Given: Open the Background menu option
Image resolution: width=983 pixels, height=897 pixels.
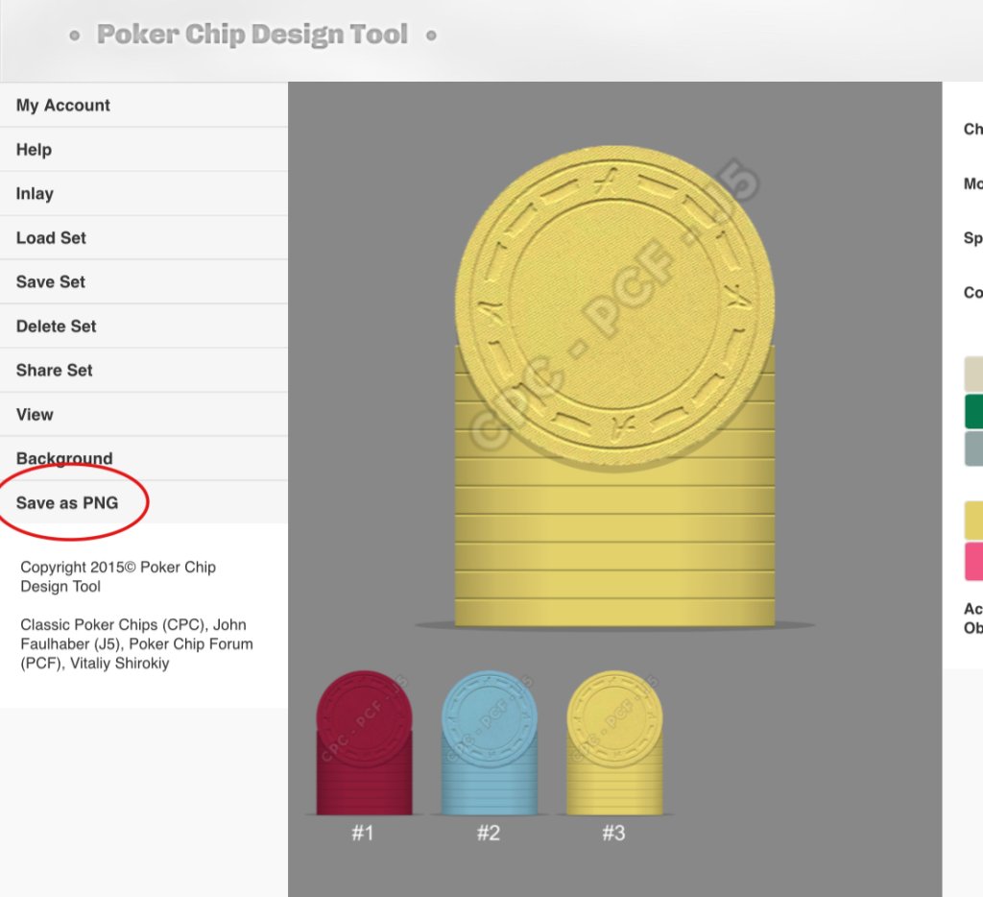Looking at the screenshot, I should pos(64,459).
